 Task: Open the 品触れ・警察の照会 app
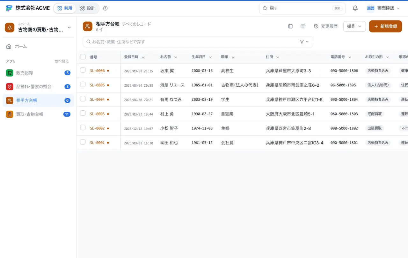(x=38, y=86)
